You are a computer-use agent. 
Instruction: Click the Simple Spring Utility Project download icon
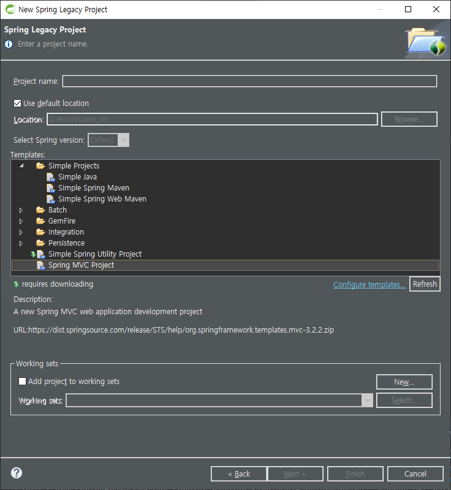click(x=33, y=254)
